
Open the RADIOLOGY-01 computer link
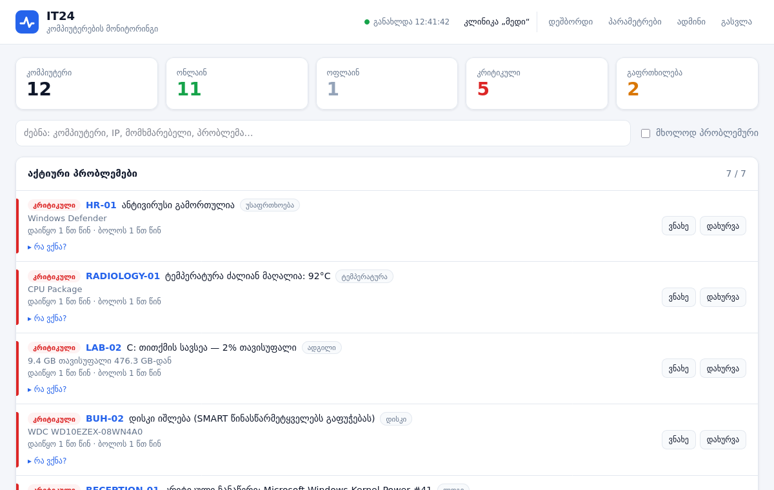[x=123, y=276]
